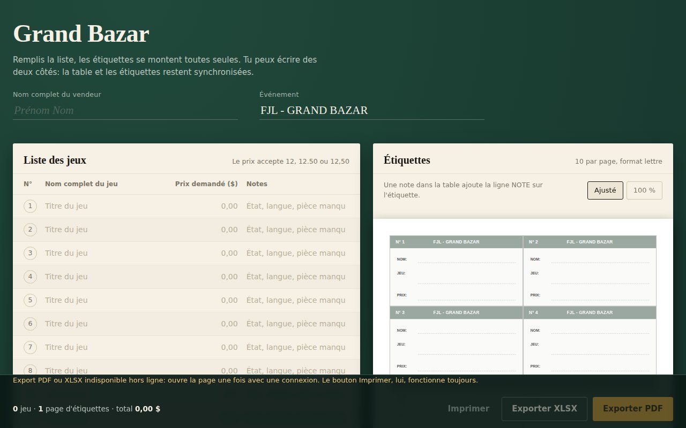Click the Prix demandé ($) column header
This screenshot has height=428, width=686.
206,184
